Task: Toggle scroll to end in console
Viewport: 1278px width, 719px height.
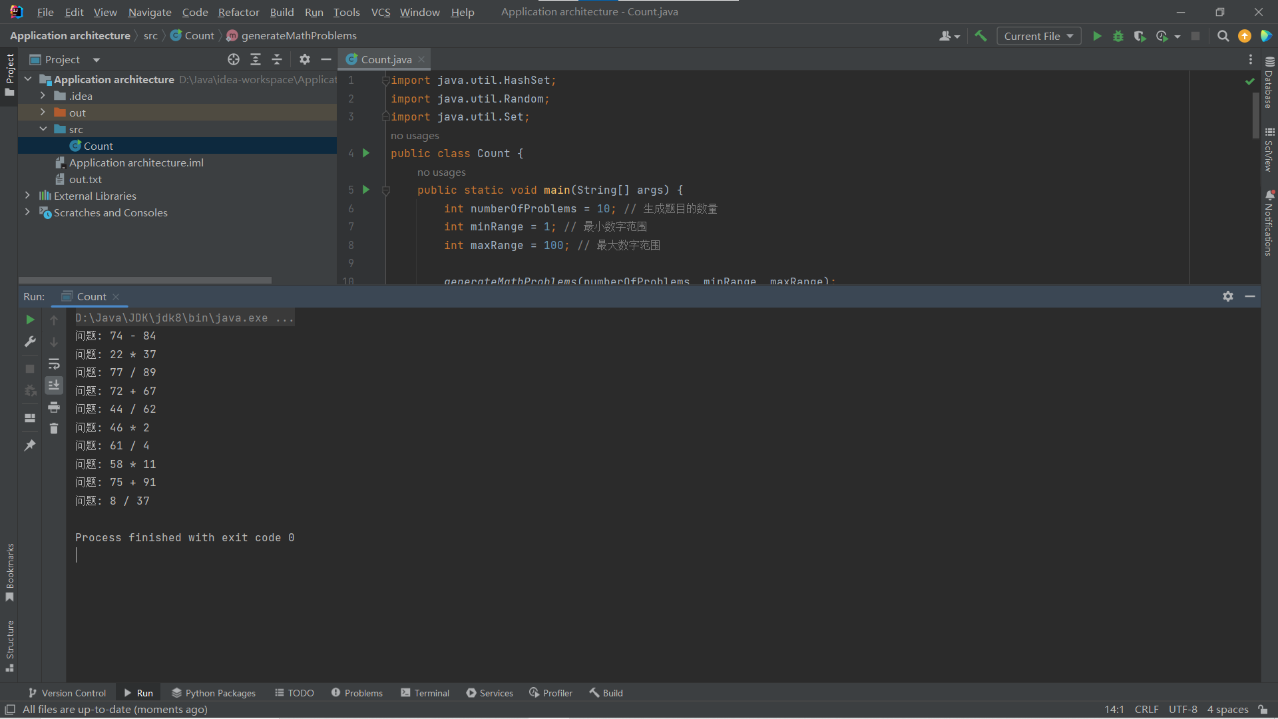Action: click(x=54, y=385)
